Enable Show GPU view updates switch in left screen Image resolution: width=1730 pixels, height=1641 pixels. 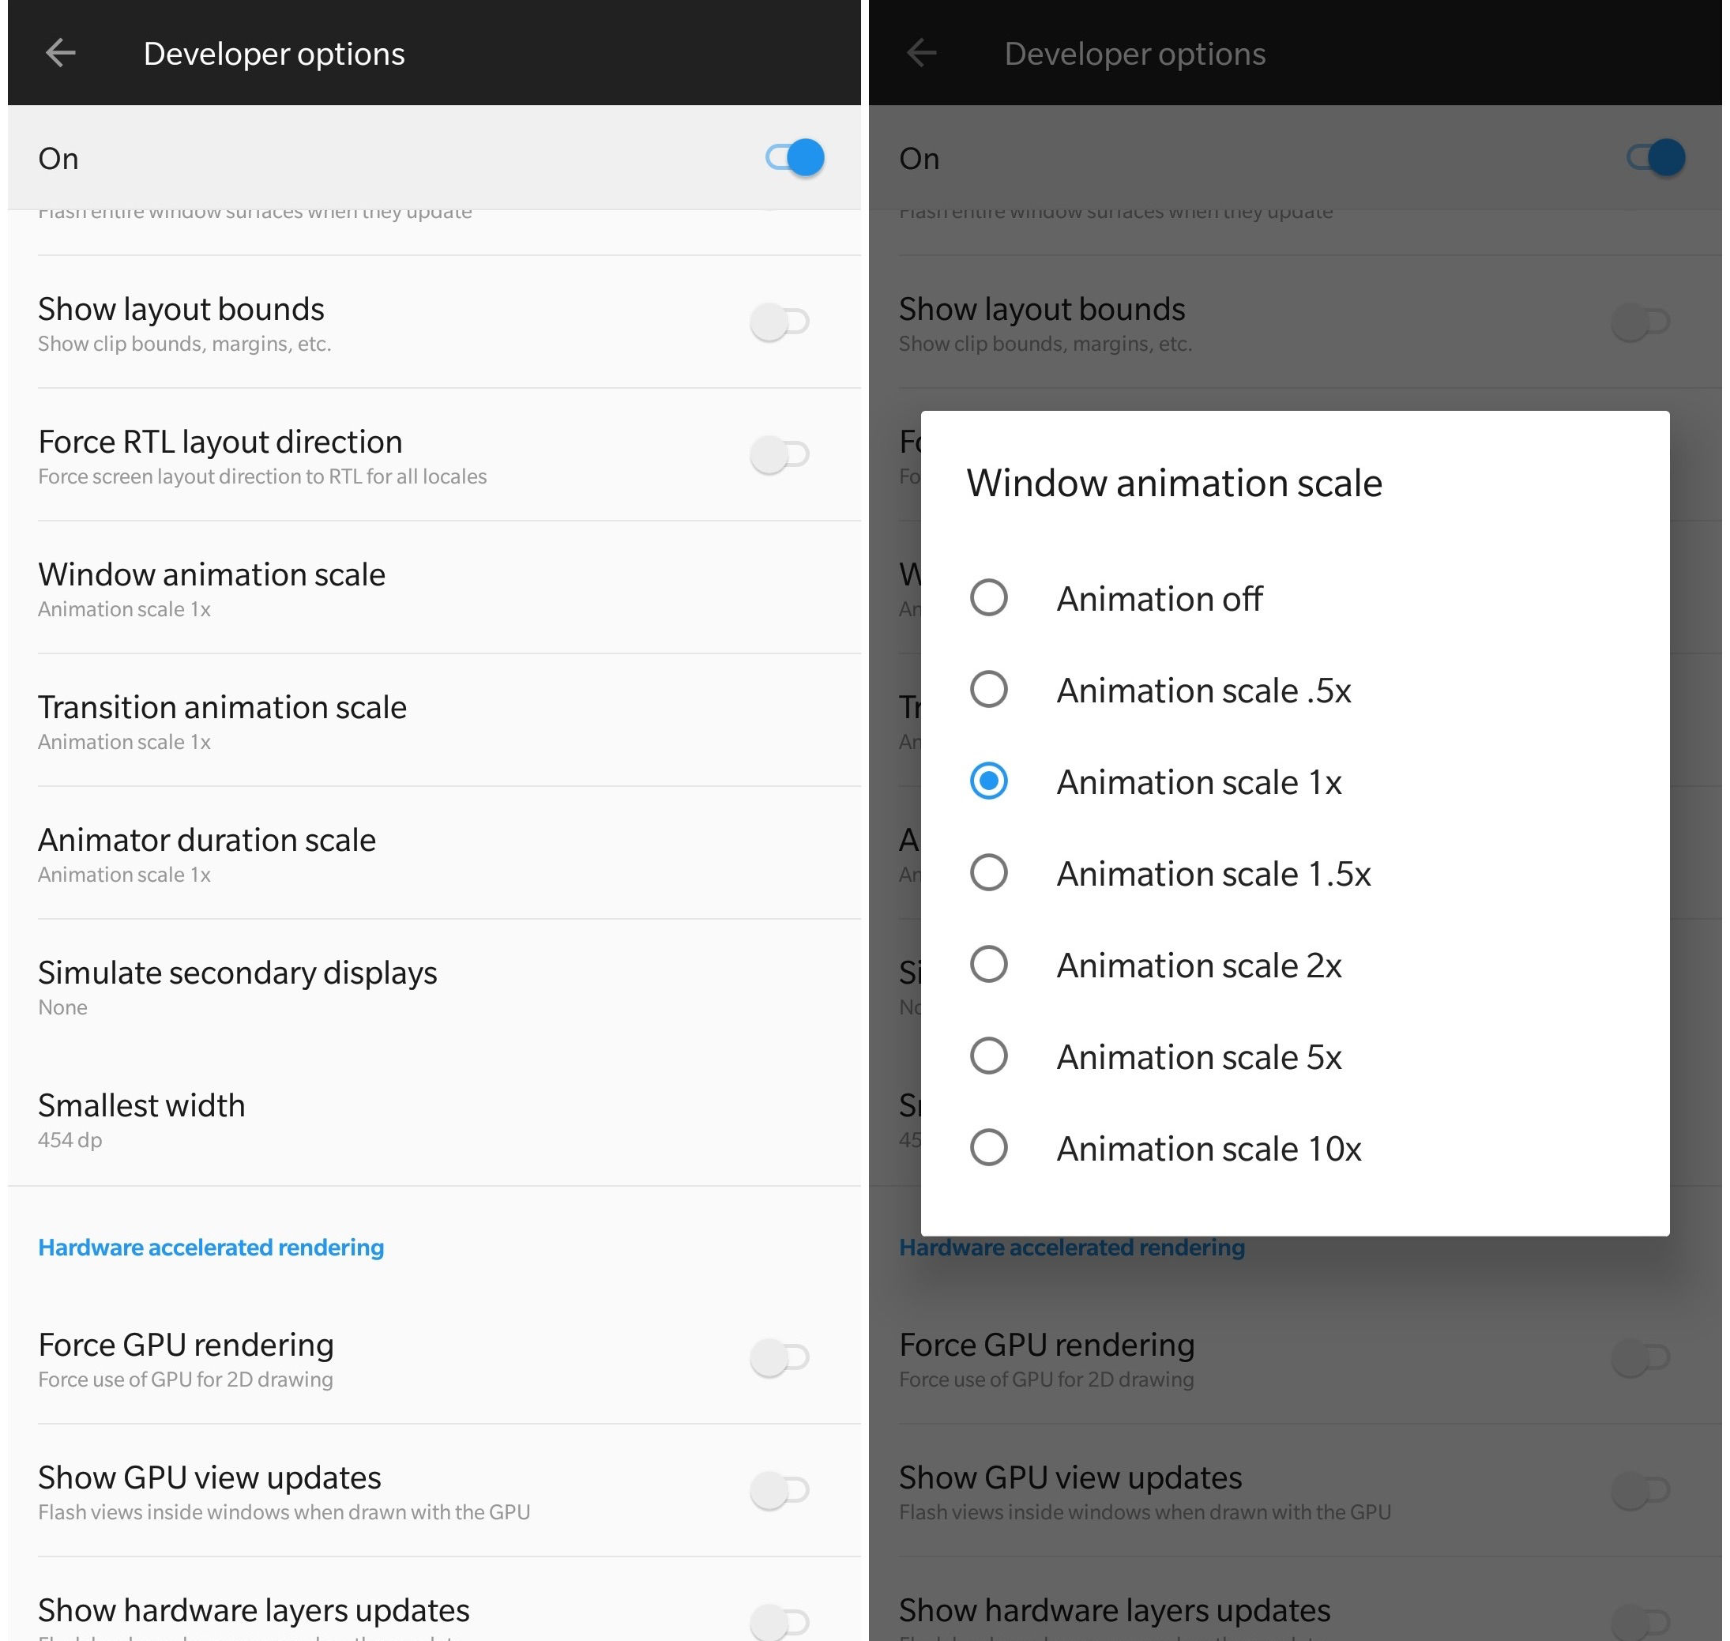point(779,1491)
